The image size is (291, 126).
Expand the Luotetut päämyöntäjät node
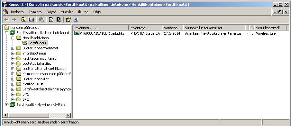tap(13, 48)
